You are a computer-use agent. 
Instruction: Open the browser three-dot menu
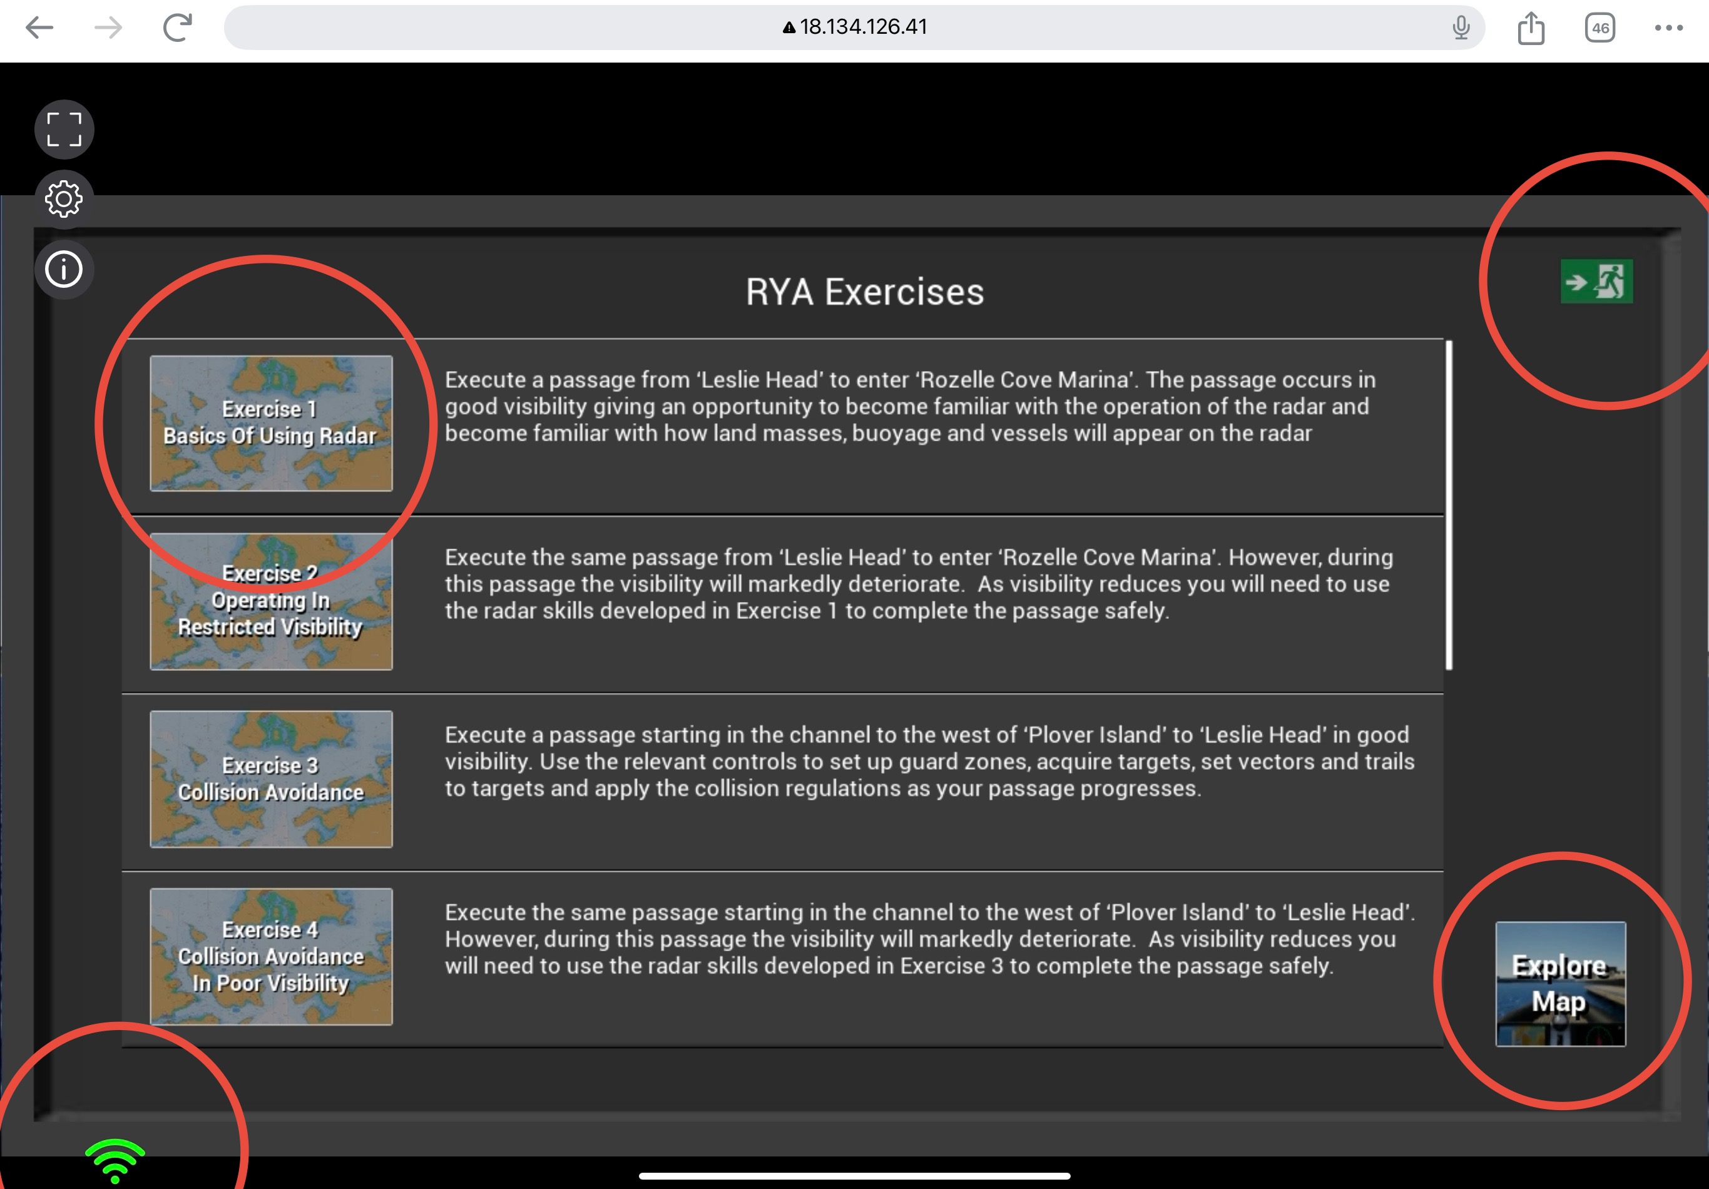coord(1668,28)
